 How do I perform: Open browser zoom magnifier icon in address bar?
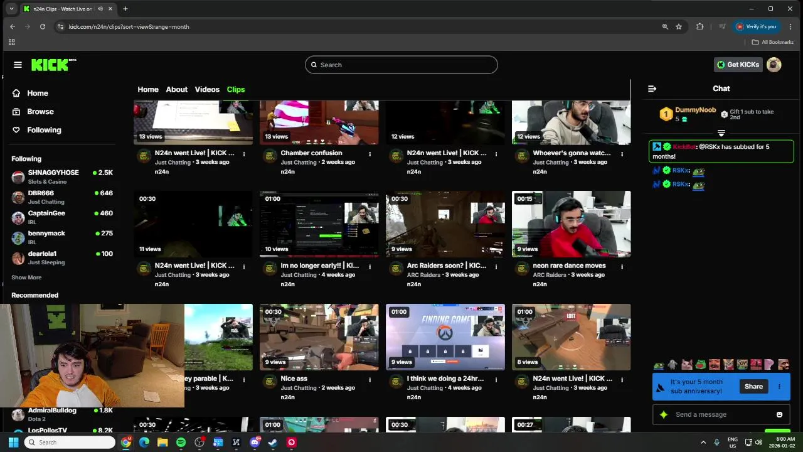pos(665,26)
